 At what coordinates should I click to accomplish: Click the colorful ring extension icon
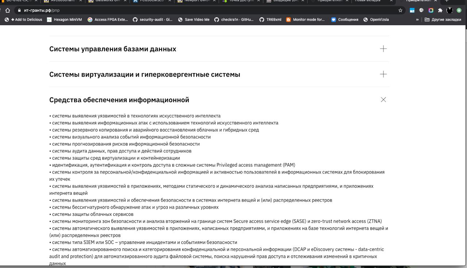tap(431, 11)
